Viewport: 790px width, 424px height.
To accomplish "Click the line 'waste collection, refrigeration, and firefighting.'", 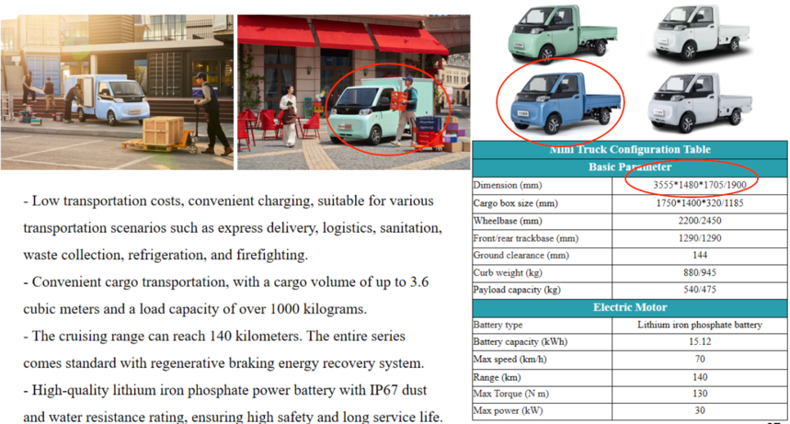I will 166,255.
